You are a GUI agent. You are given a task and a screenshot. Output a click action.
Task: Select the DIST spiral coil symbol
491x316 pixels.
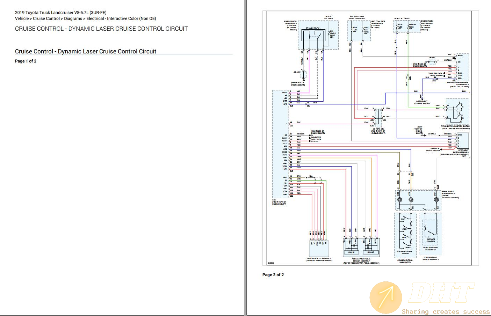436,200
